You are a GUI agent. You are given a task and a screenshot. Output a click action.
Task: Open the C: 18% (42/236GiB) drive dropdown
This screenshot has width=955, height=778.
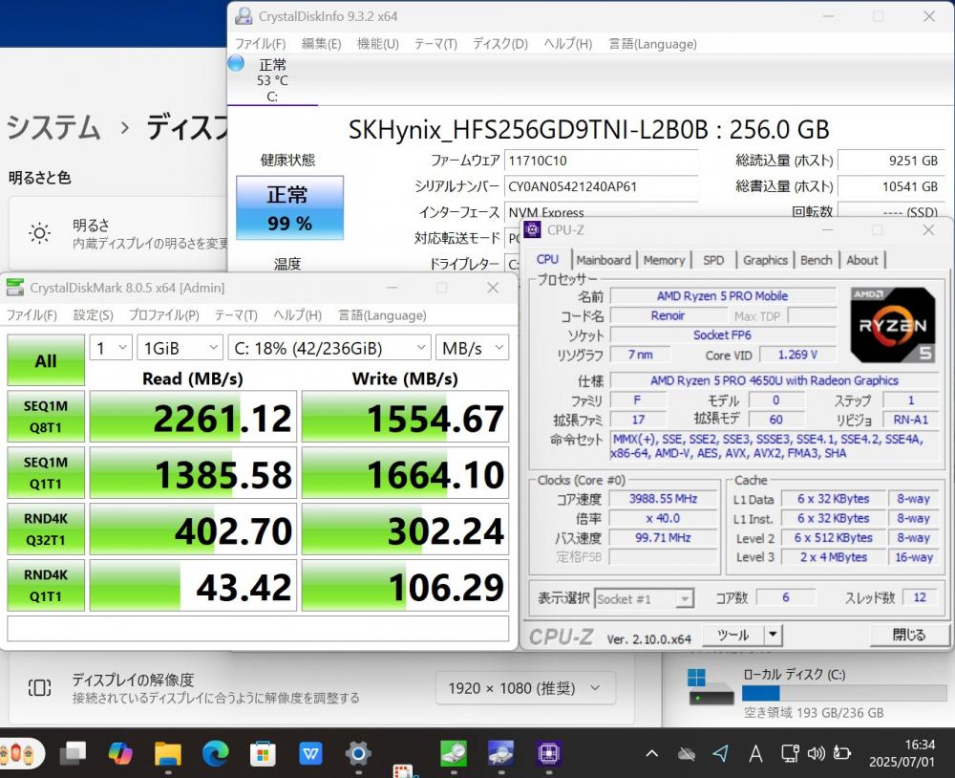tap(329, 348)
